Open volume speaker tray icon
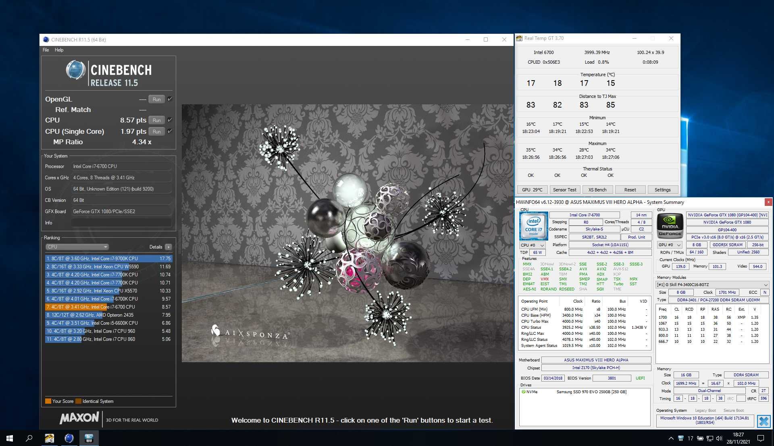The image size is (774, 446). 720,438
